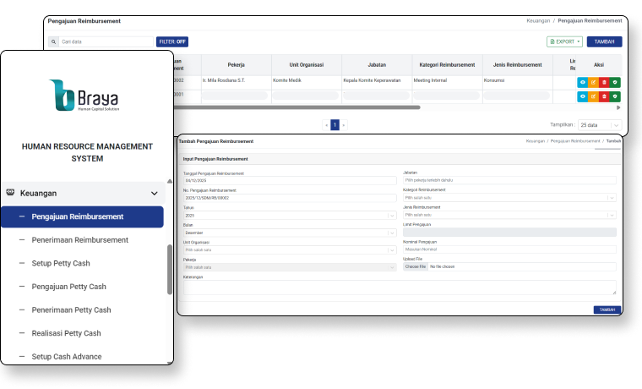Toggle the FILTER: OFF button
This screenshot has height=389, width=642.
(172, 41)
